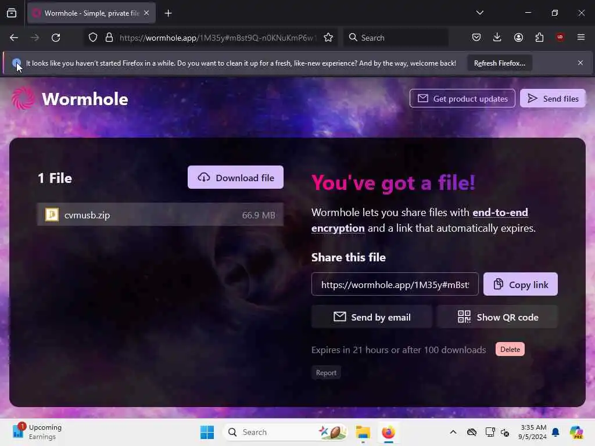This screenshot has height=446, width=595.
Task: Click the share link URL field
Action: click(395, 285)
